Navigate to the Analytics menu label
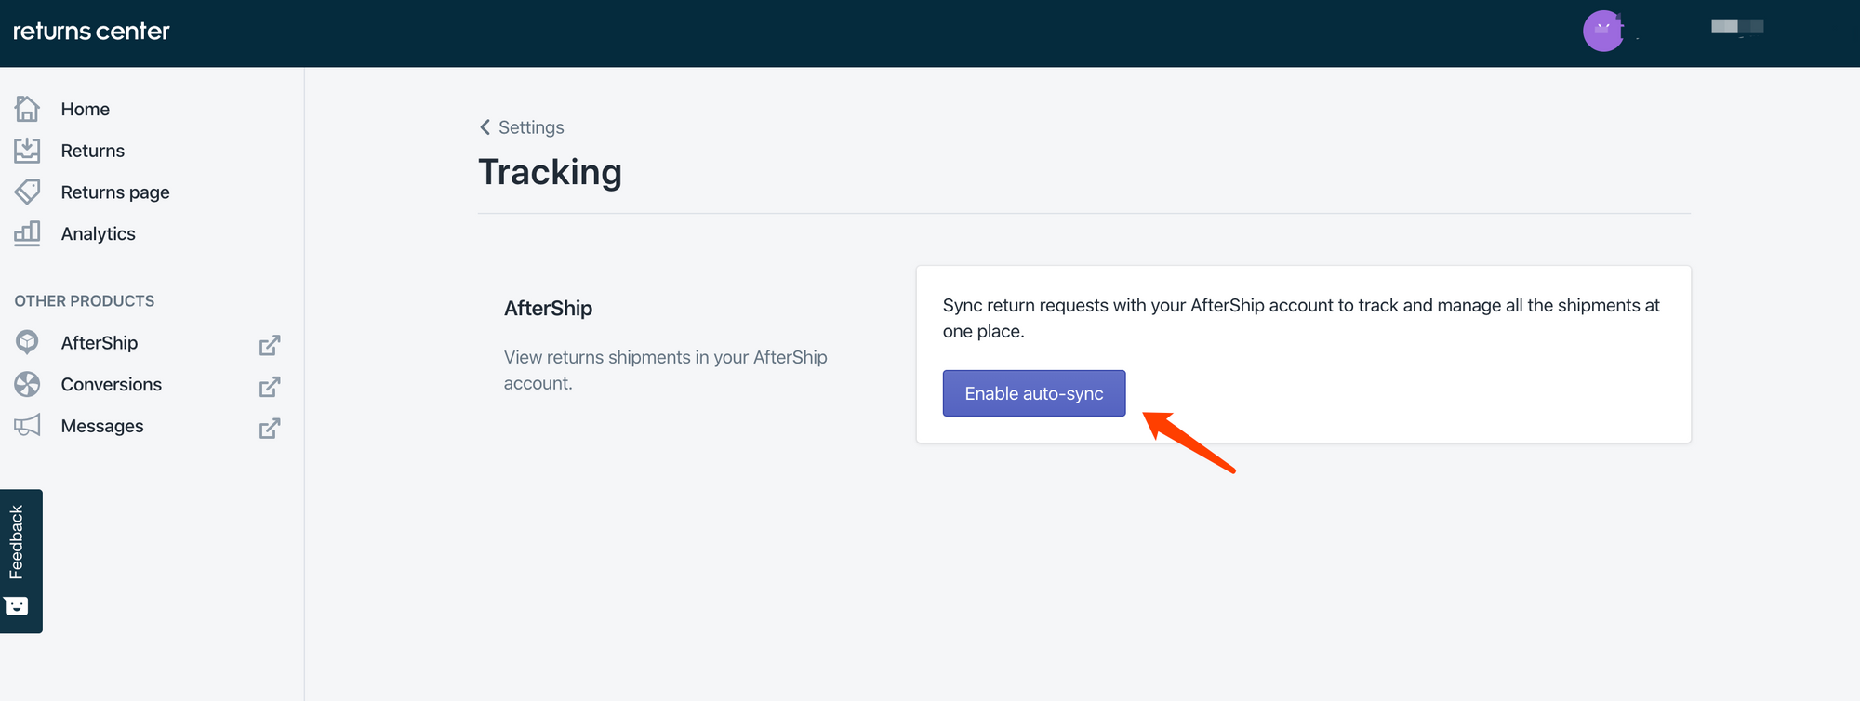This screenshot has width=1860, height=701. [x=98, y=234]
